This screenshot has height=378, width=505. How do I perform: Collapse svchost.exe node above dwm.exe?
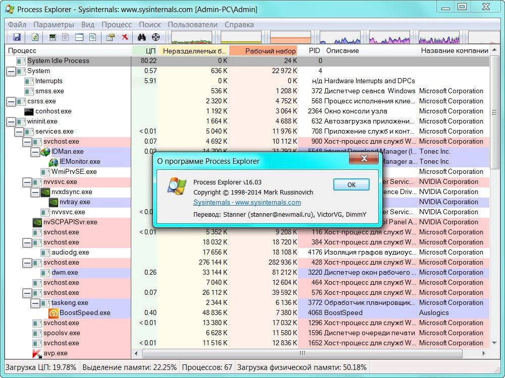27,263
